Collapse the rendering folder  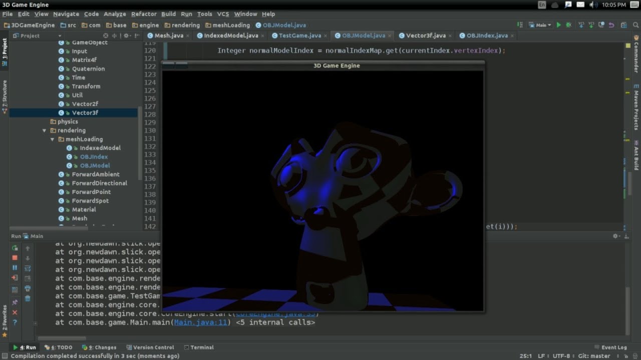[45, 130]
